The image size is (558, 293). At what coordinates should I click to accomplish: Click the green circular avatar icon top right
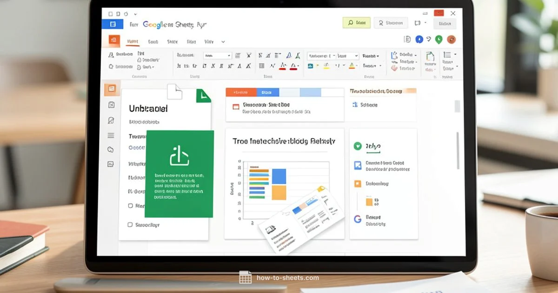(438, 40)
